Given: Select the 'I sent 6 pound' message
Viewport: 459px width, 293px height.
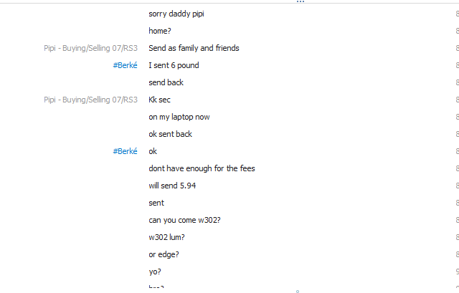Looking at the screenshot, I should [x=174, y=65].
